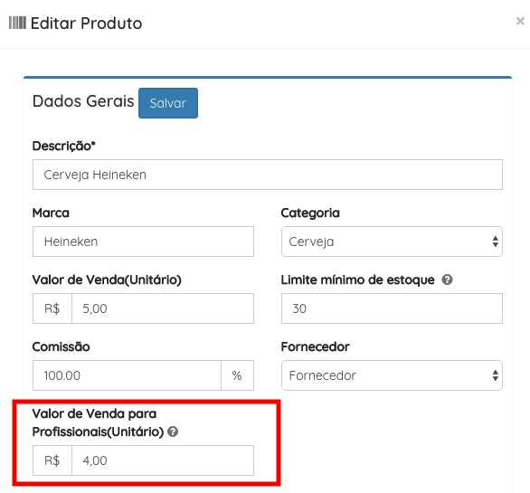Image resolution: width=530 pixels, height=493 pixels.
Task: Click the barcode icon beside Editar Produto
Action: tap(17, 23)
